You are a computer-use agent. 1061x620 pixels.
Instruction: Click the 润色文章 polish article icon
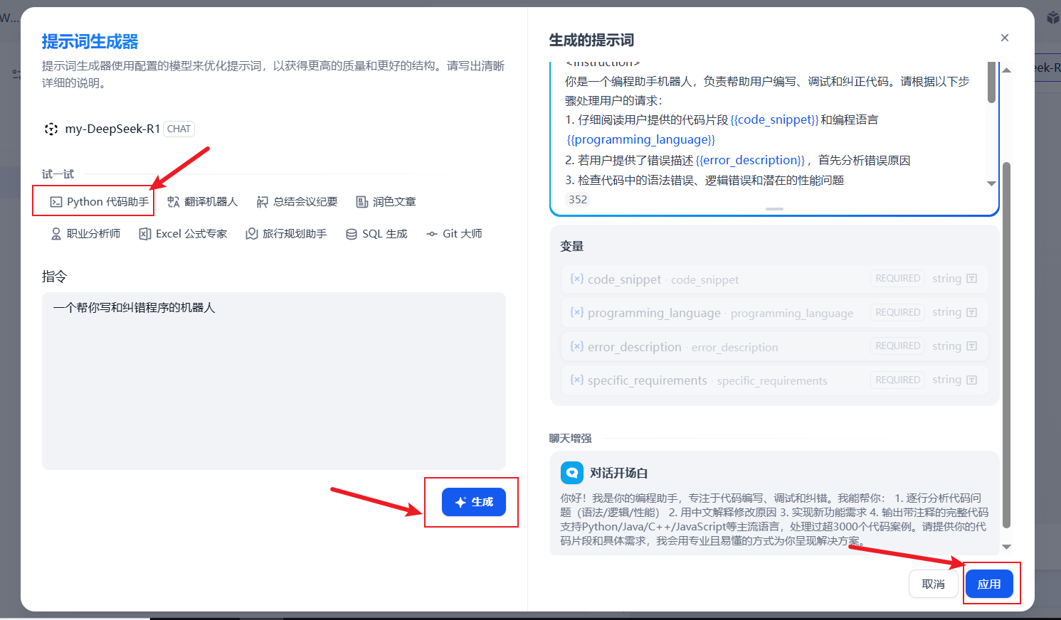coord(361,201)
